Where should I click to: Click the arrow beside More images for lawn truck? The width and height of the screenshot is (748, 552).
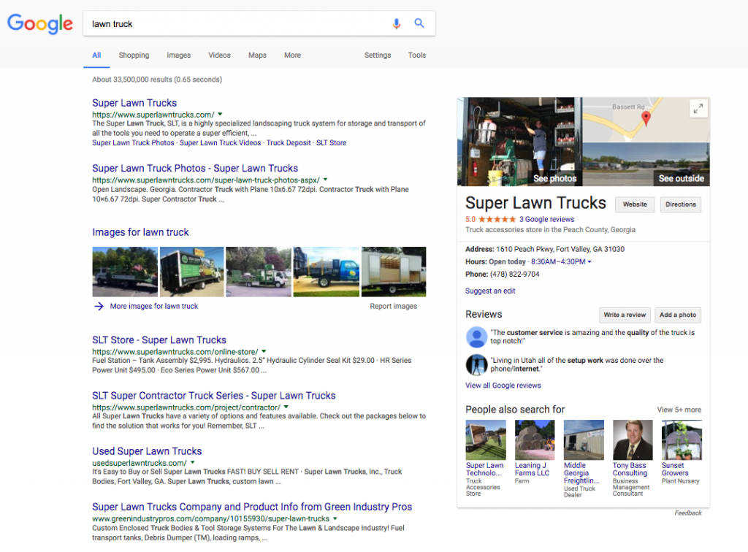99,306
